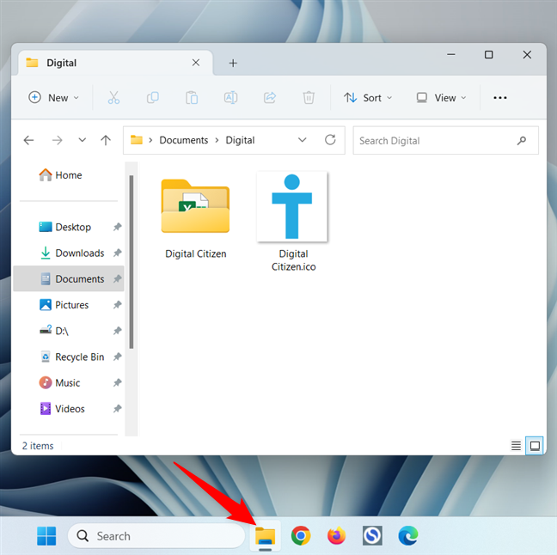Viewport: 557px width, 555px height.
Task: Unpin Pictures using its pin icon
Action: pos(117,305)
